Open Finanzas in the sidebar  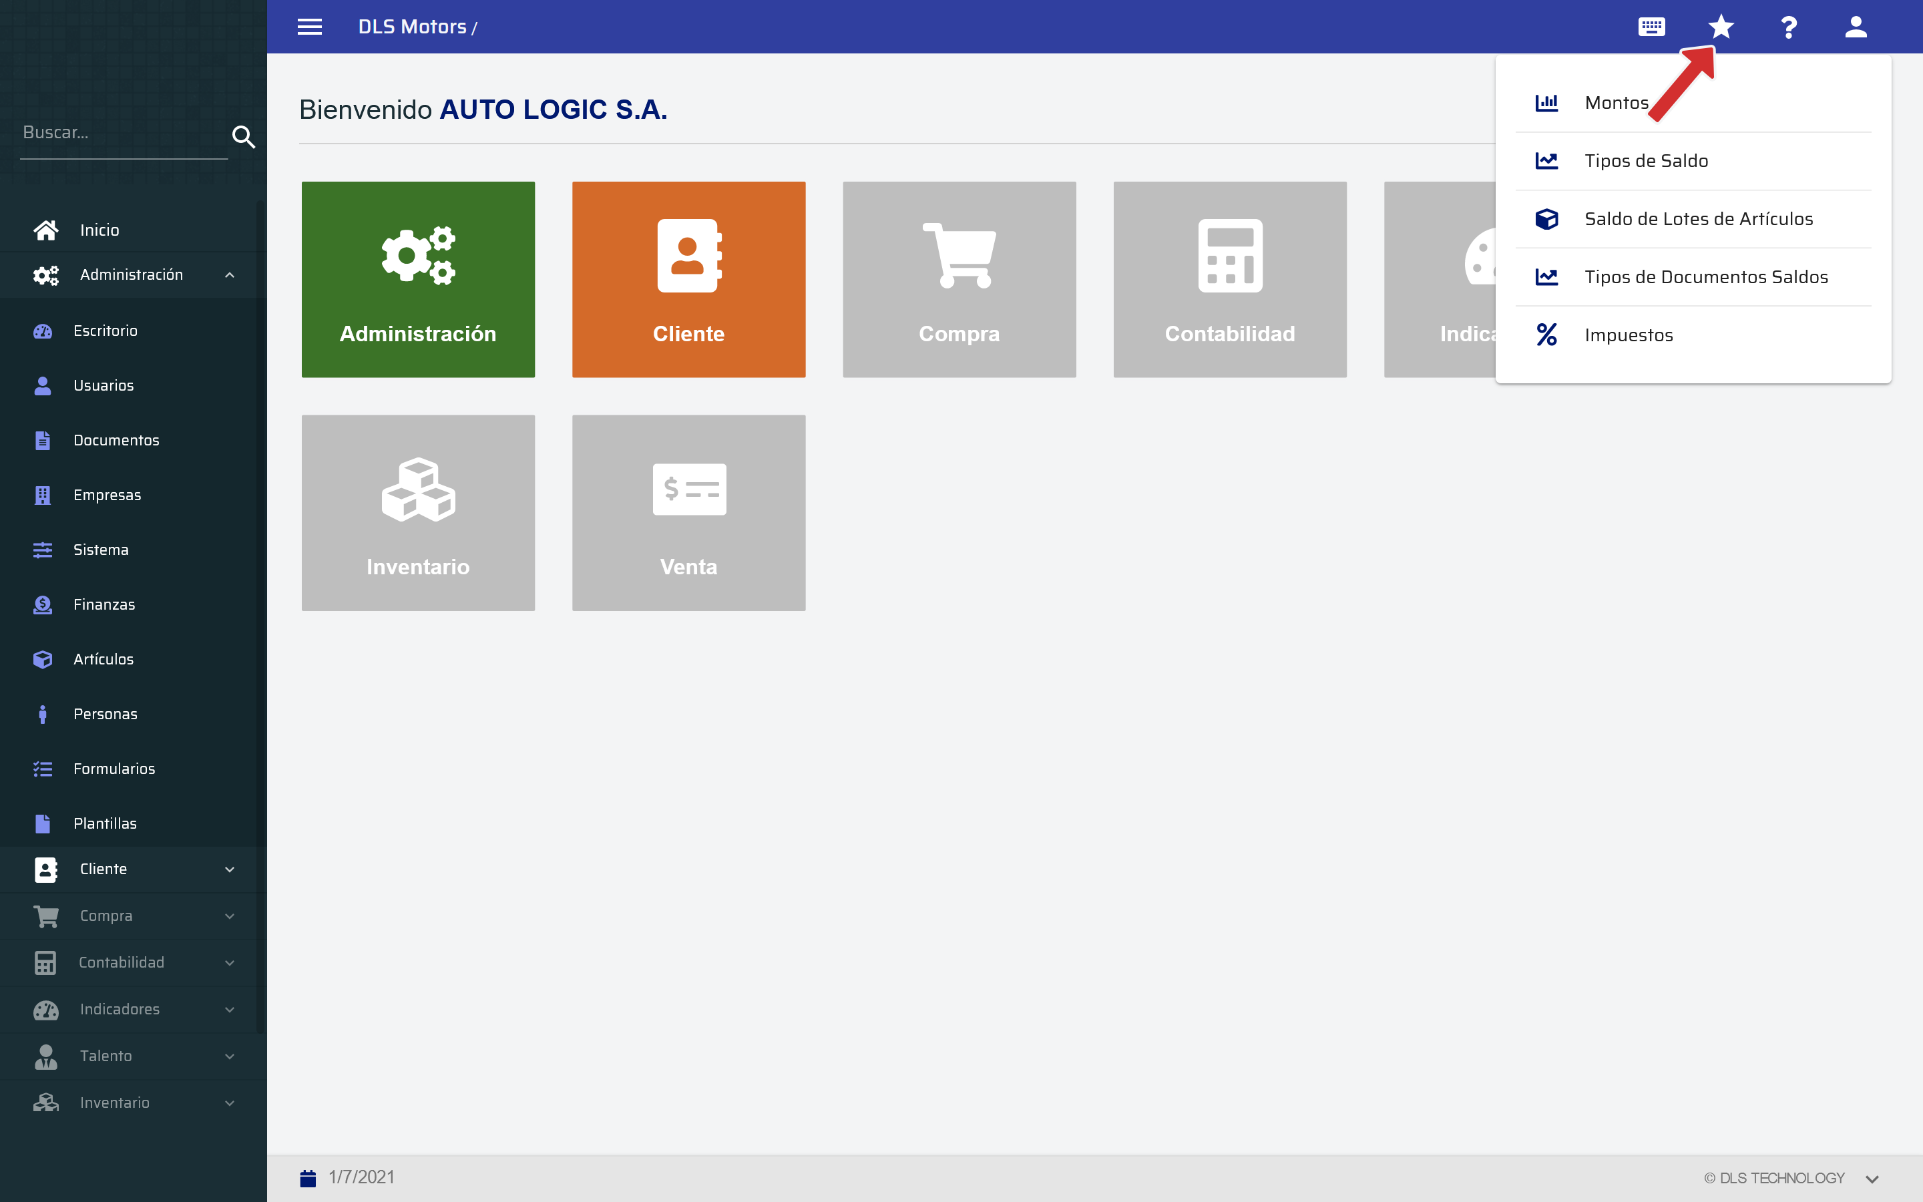tap(104, 604)
